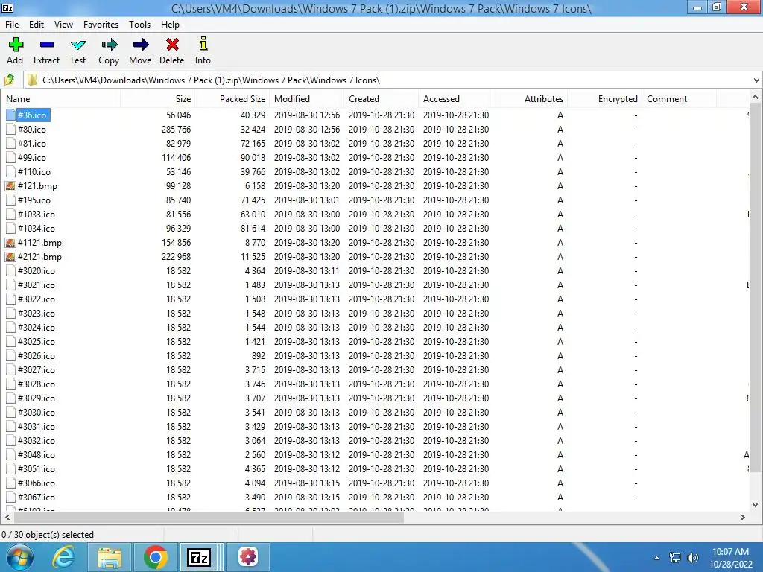Open the Windows Start button
The image size is (763, 572).
coord(19,557)
